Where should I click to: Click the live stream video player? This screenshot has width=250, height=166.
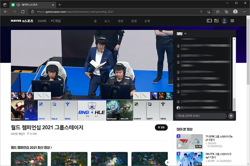(92, 75)
